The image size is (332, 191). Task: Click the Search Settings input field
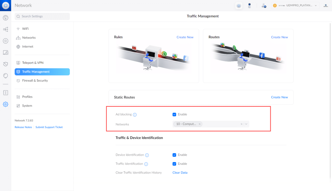42,16
